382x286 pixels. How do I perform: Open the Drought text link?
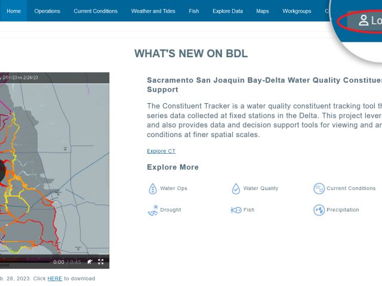171,210
